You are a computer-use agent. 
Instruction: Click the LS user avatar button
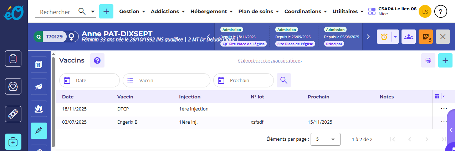[x=425, y=11]
